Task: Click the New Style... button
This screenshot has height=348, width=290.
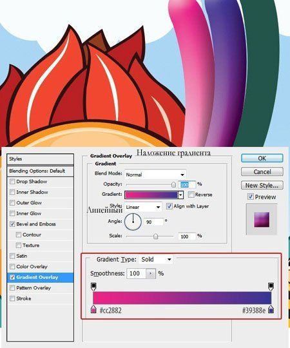Action: (x=262, y=186)
